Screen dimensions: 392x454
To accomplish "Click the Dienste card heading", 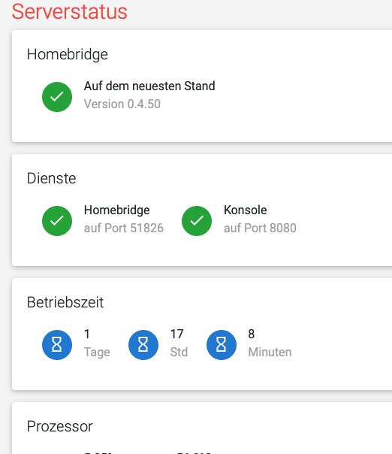I will 52,178.
